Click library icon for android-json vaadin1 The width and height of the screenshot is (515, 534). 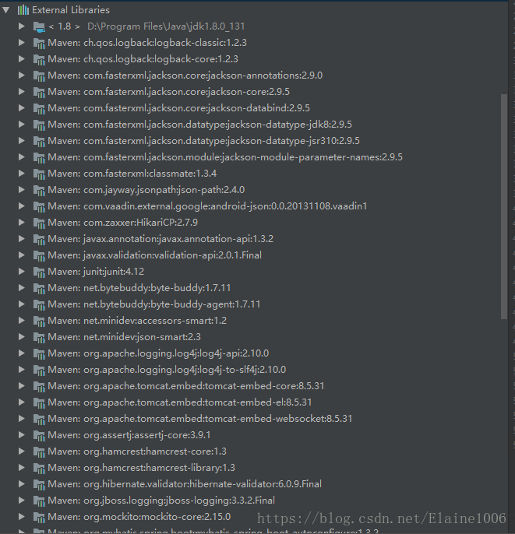[39, 206]
